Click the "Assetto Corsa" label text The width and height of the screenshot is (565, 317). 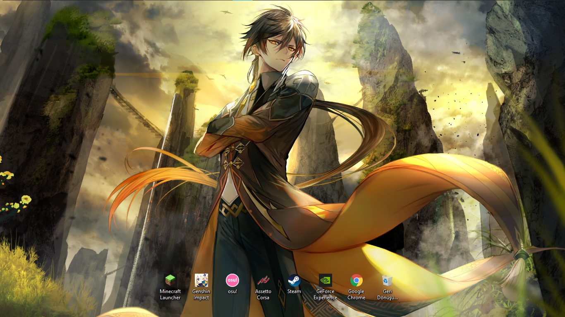click(263, 294)
